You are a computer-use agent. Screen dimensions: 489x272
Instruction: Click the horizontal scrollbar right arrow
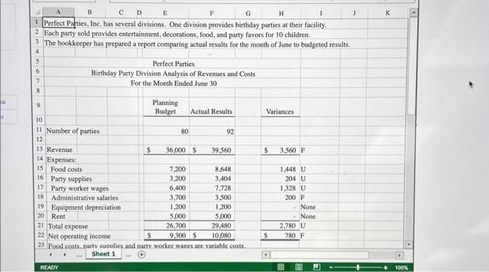coord(400,255)
